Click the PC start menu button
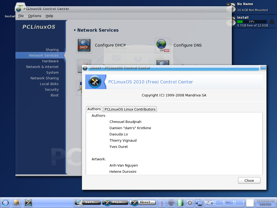This screenshot has height=208, width=277. [x=5, y=202]
